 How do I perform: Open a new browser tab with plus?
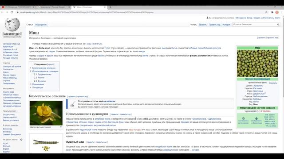click(x=110, y=7)
